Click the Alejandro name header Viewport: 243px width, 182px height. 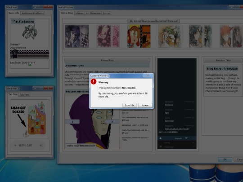pyautogui.click(x=23, y=22)
